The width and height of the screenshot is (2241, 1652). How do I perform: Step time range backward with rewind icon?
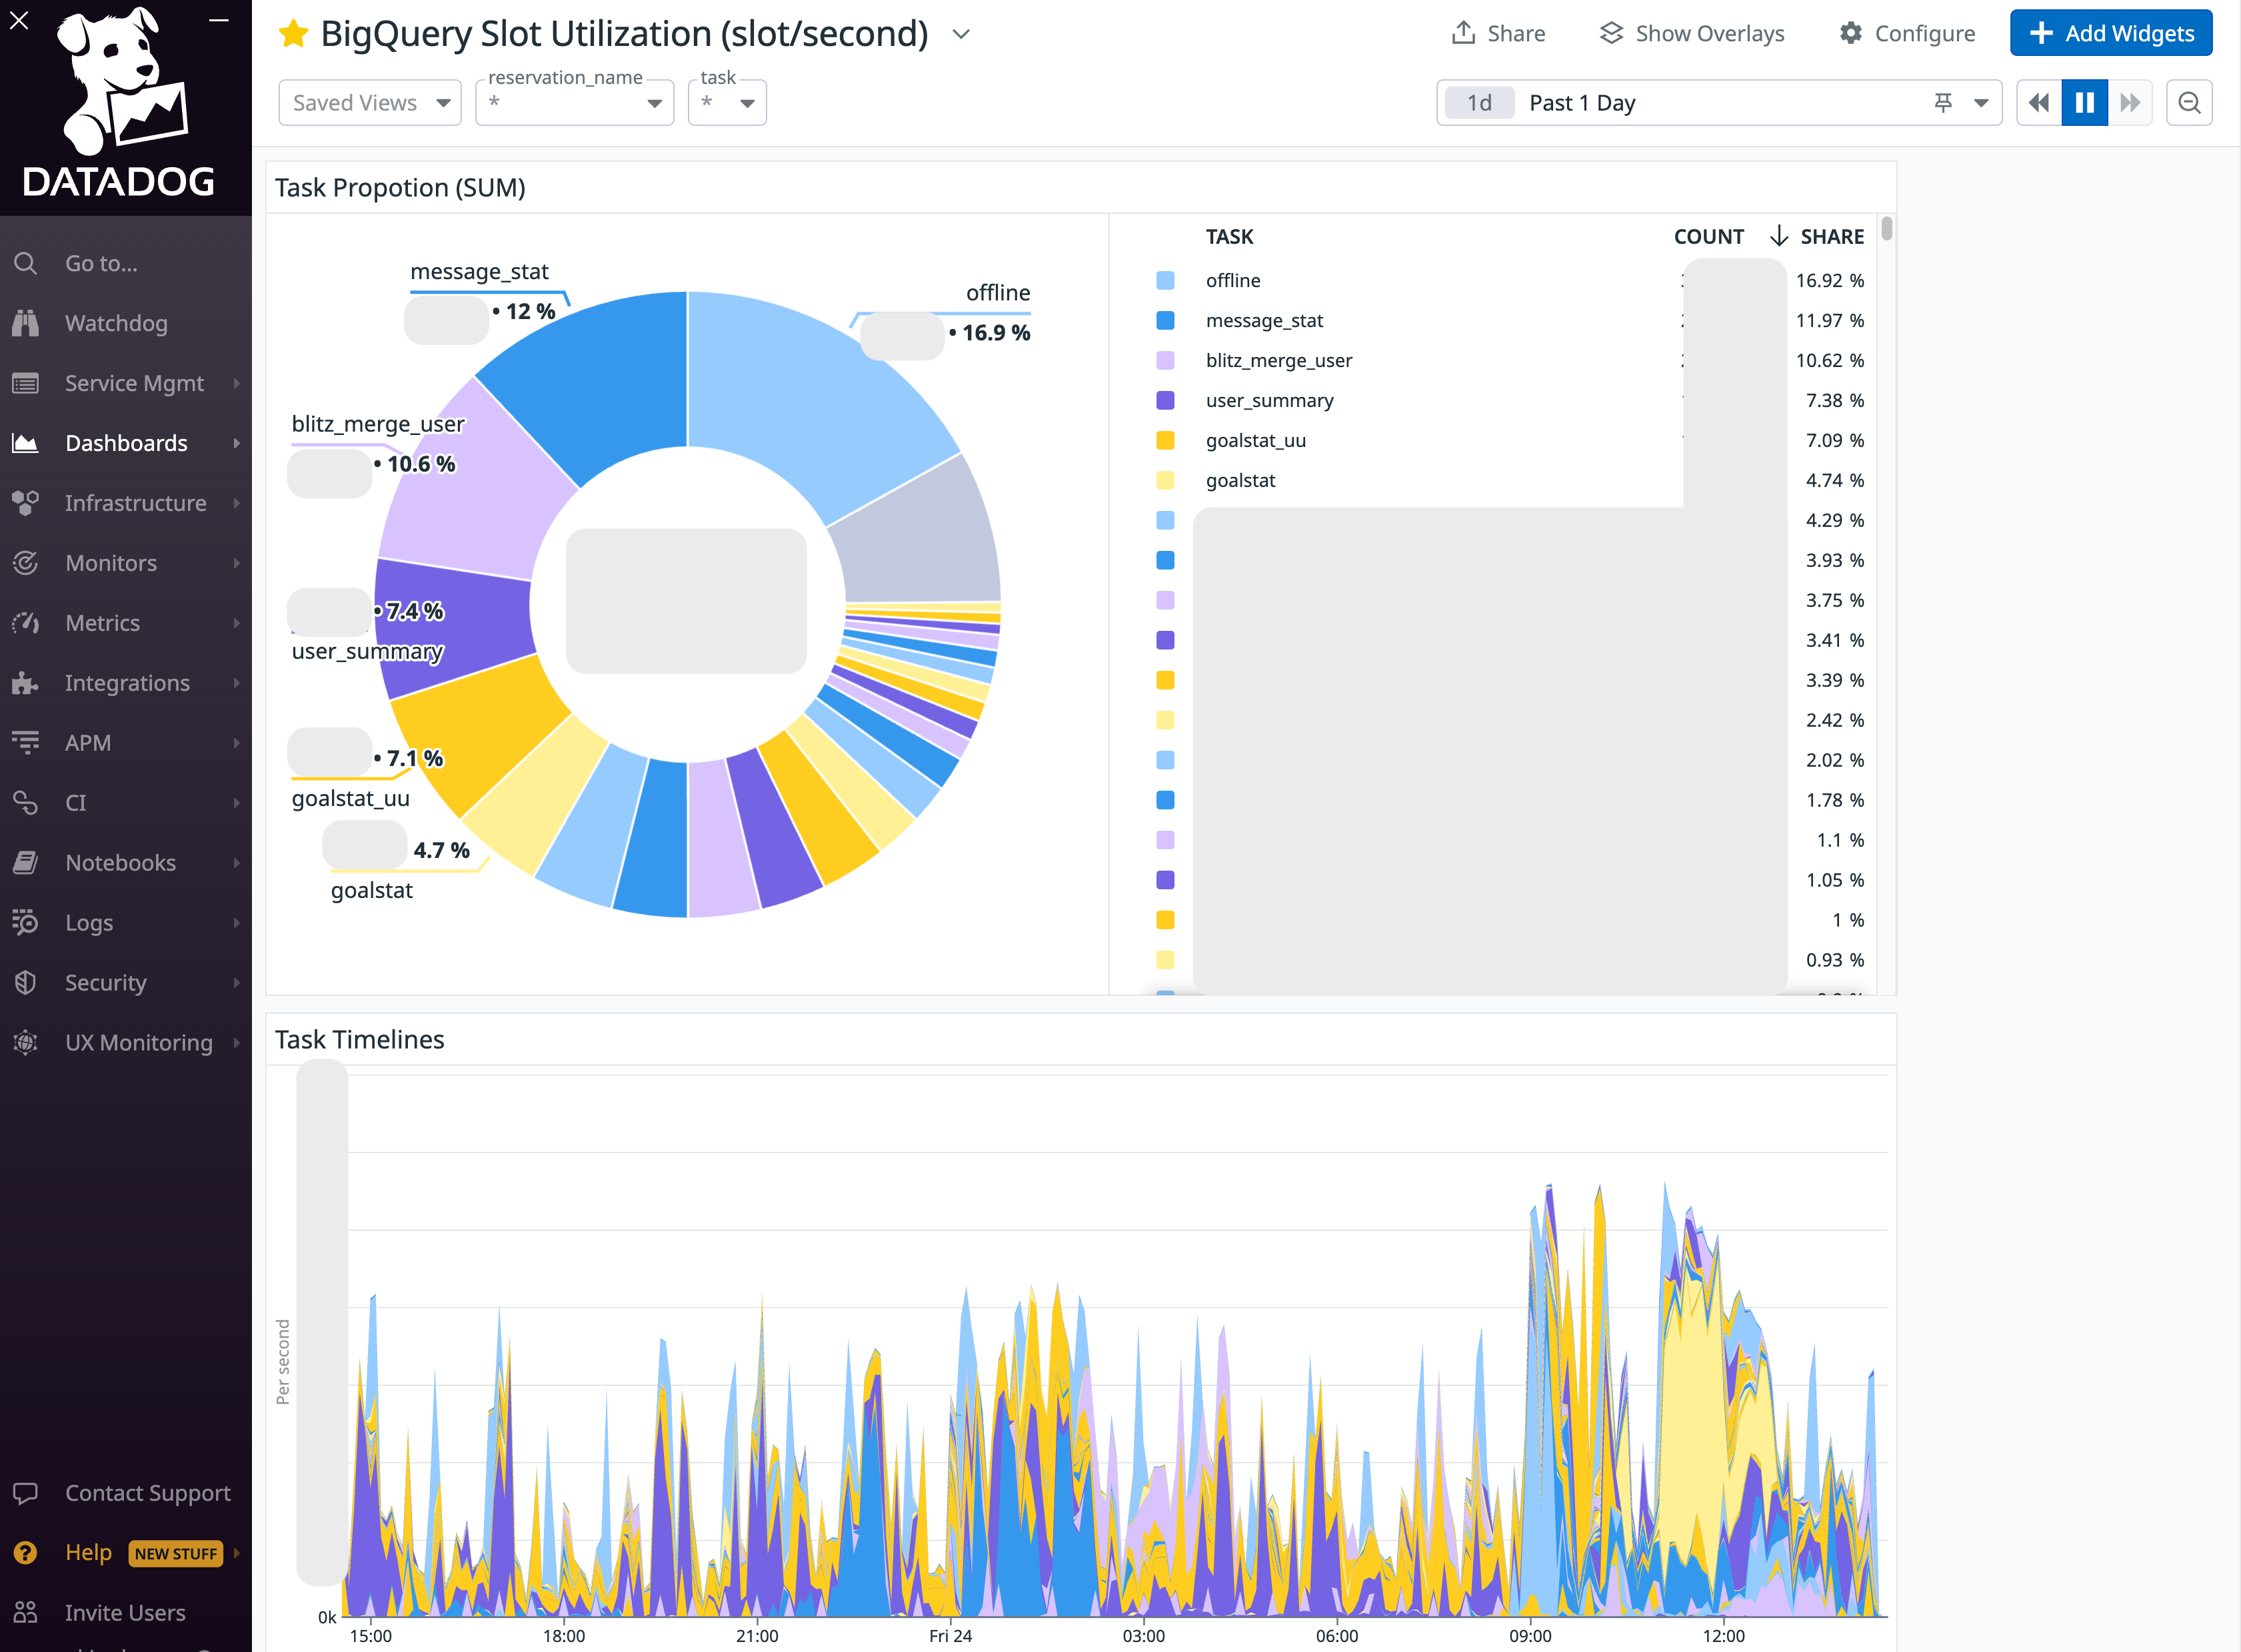[2039, 103]
